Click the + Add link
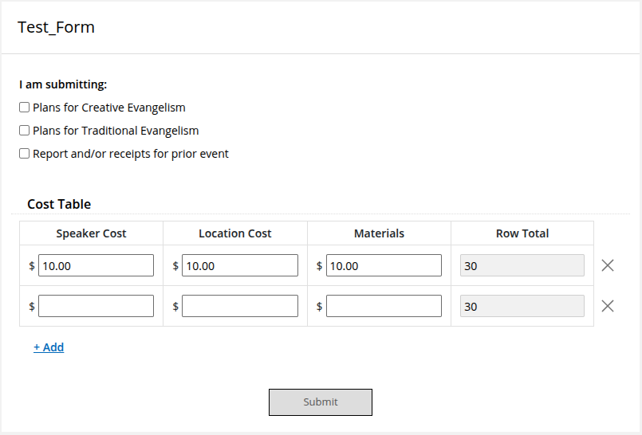This screenshot has height=435, width=642. click(49, 347)
